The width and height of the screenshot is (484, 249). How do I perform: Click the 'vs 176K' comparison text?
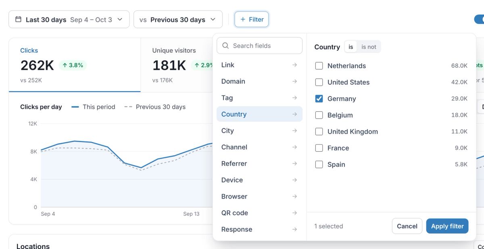click(163, 80)
